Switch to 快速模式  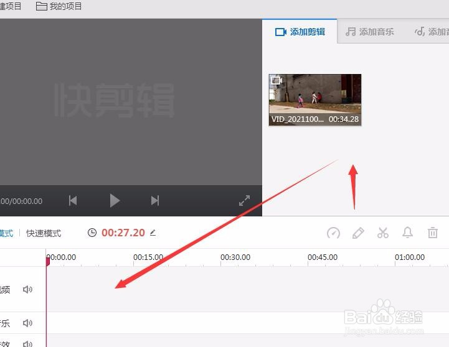click(44, 233)
